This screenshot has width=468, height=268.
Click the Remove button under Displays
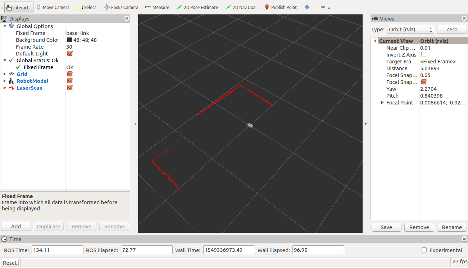pyautogui.click(x=81, y=227)
